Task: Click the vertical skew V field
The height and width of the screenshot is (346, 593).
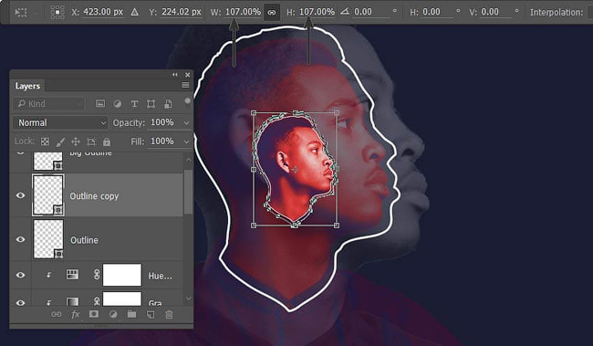Action: (x=495, y=12)
